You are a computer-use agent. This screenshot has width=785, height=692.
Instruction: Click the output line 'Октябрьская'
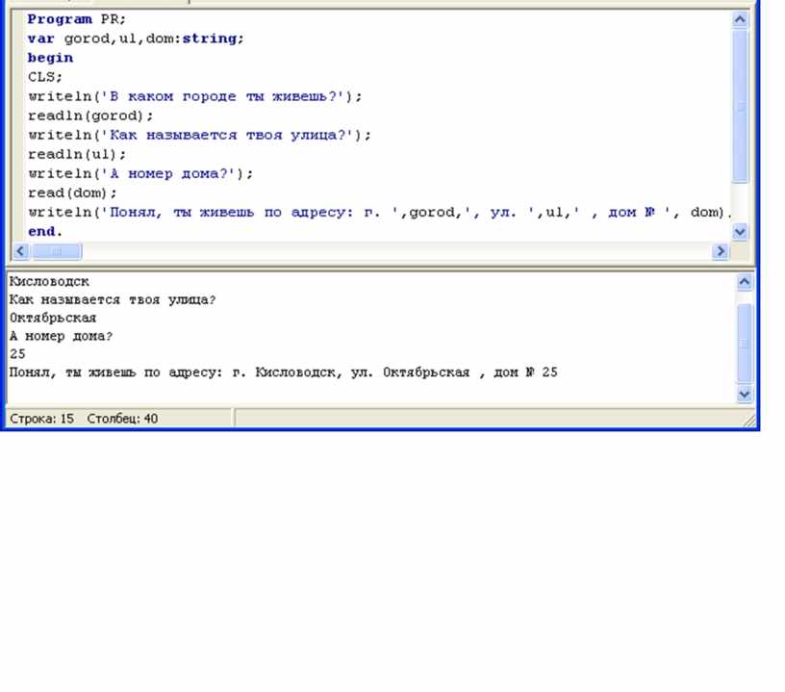[x=53, y=318]
